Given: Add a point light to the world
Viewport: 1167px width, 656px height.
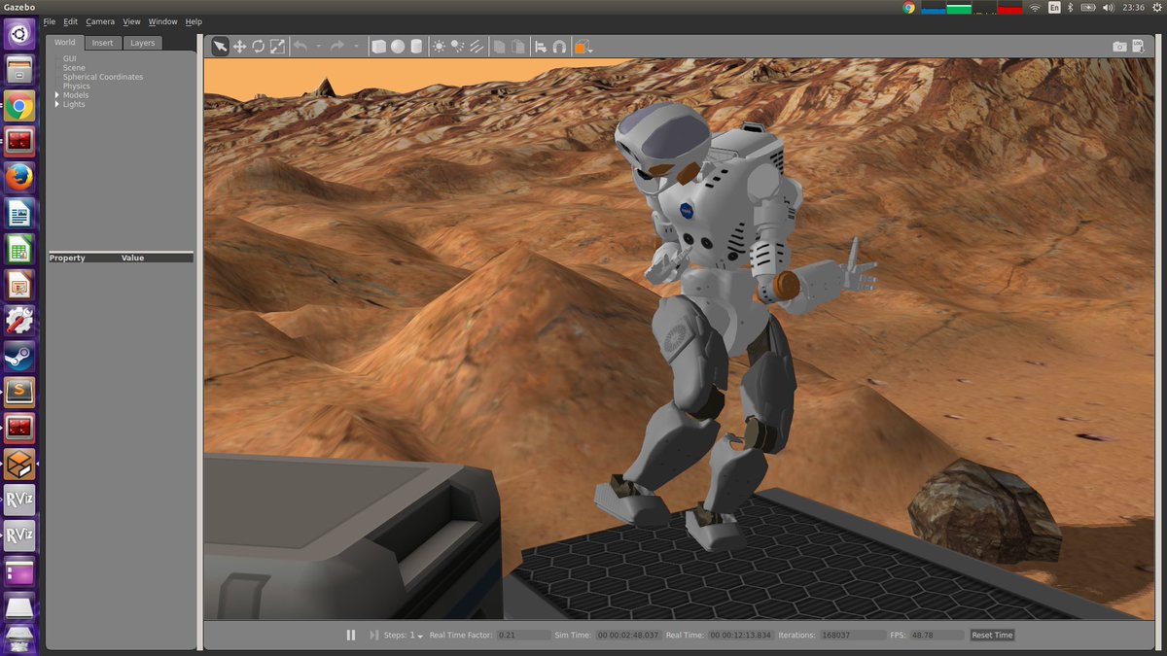Looking at the screenshot, I should click(440, 46).
